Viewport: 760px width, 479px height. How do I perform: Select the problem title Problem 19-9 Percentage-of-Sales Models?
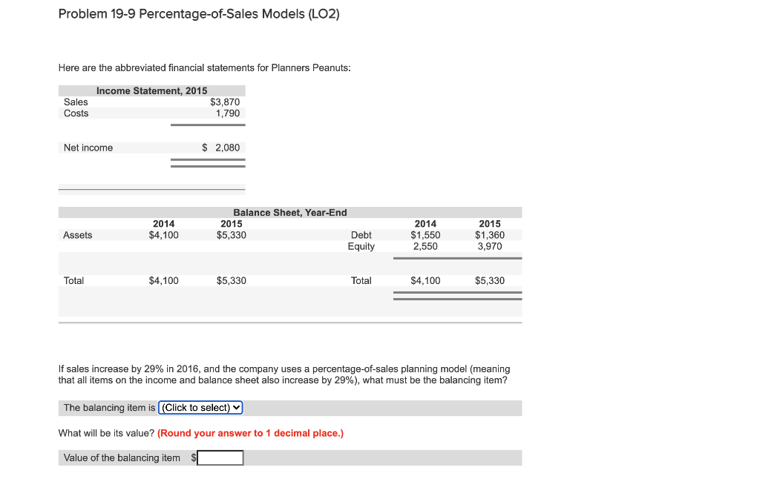pos(198,13)
